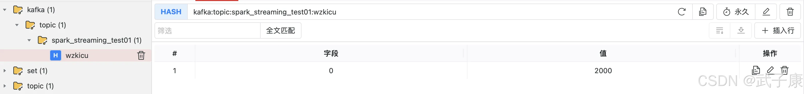Collapse the spark_streaming_test01 folder
Image resolution: width=804 pixels, height=94 pixels.
tap(29, 40)
